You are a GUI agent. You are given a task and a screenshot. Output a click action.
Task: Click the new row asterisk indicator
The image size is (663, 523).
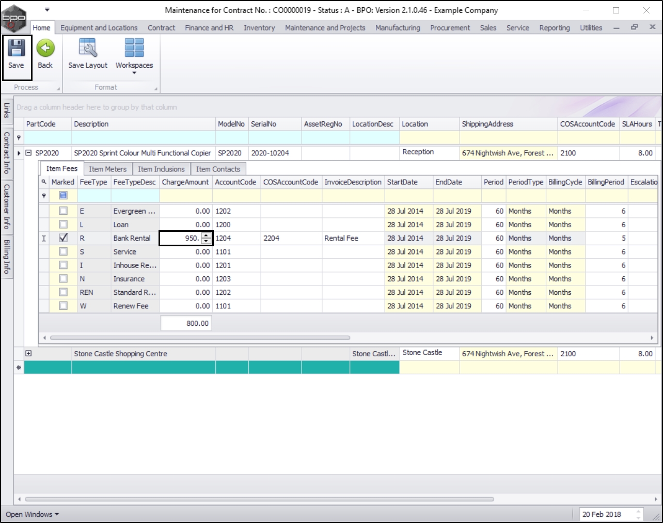click(19, 367)
